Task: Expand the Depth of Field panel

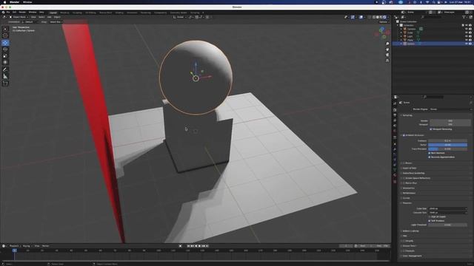Action: 409,168
